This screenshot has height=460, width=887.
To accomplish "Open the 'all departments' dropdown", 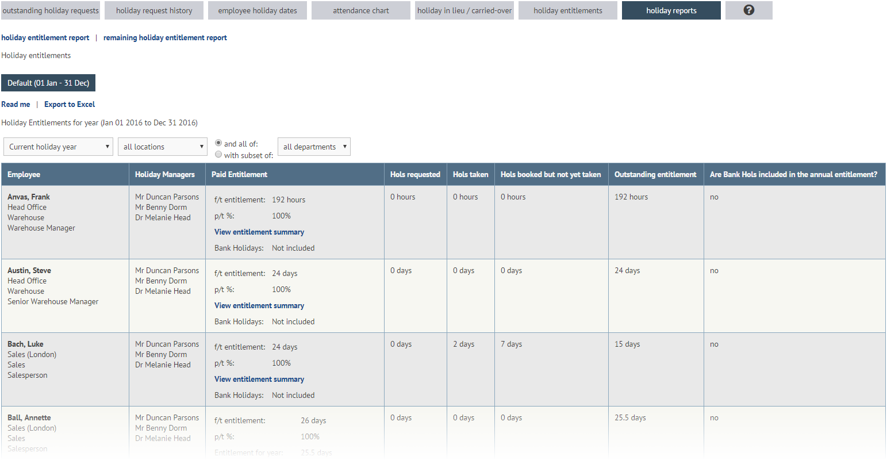I will point(314,147).
